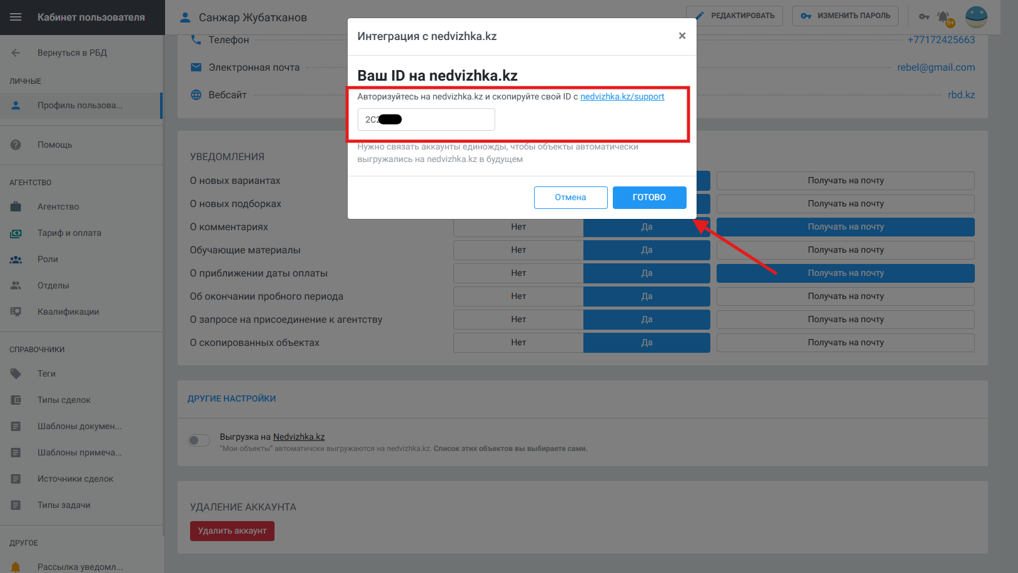The width and height of the screenshot is (1018, 573).
Task: Click the О новых подборках label
Action: 236,204
